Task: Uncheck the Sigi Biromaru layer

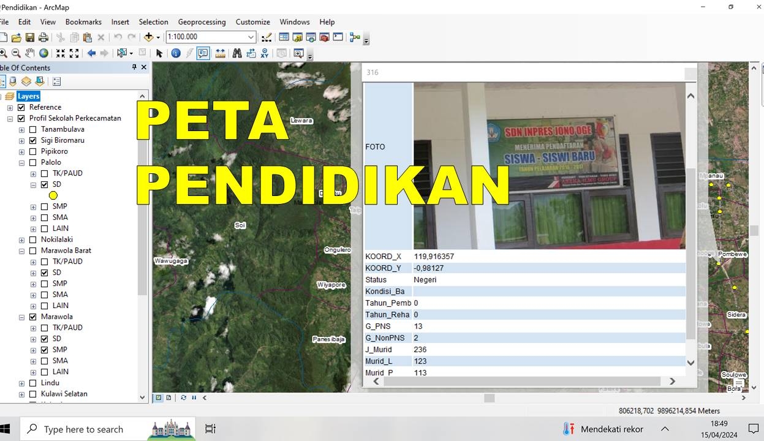Action: (33, 140)
